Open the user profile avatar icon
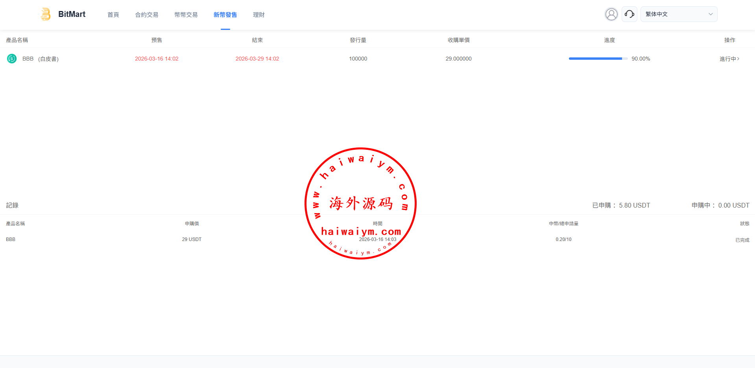This screenshot has width=755, height=368. tap(611, 14)
